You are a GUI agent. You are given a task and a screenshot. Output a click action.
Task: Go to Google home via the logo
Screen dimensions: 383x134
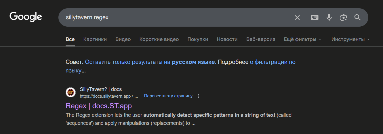(x=26, y=17)
